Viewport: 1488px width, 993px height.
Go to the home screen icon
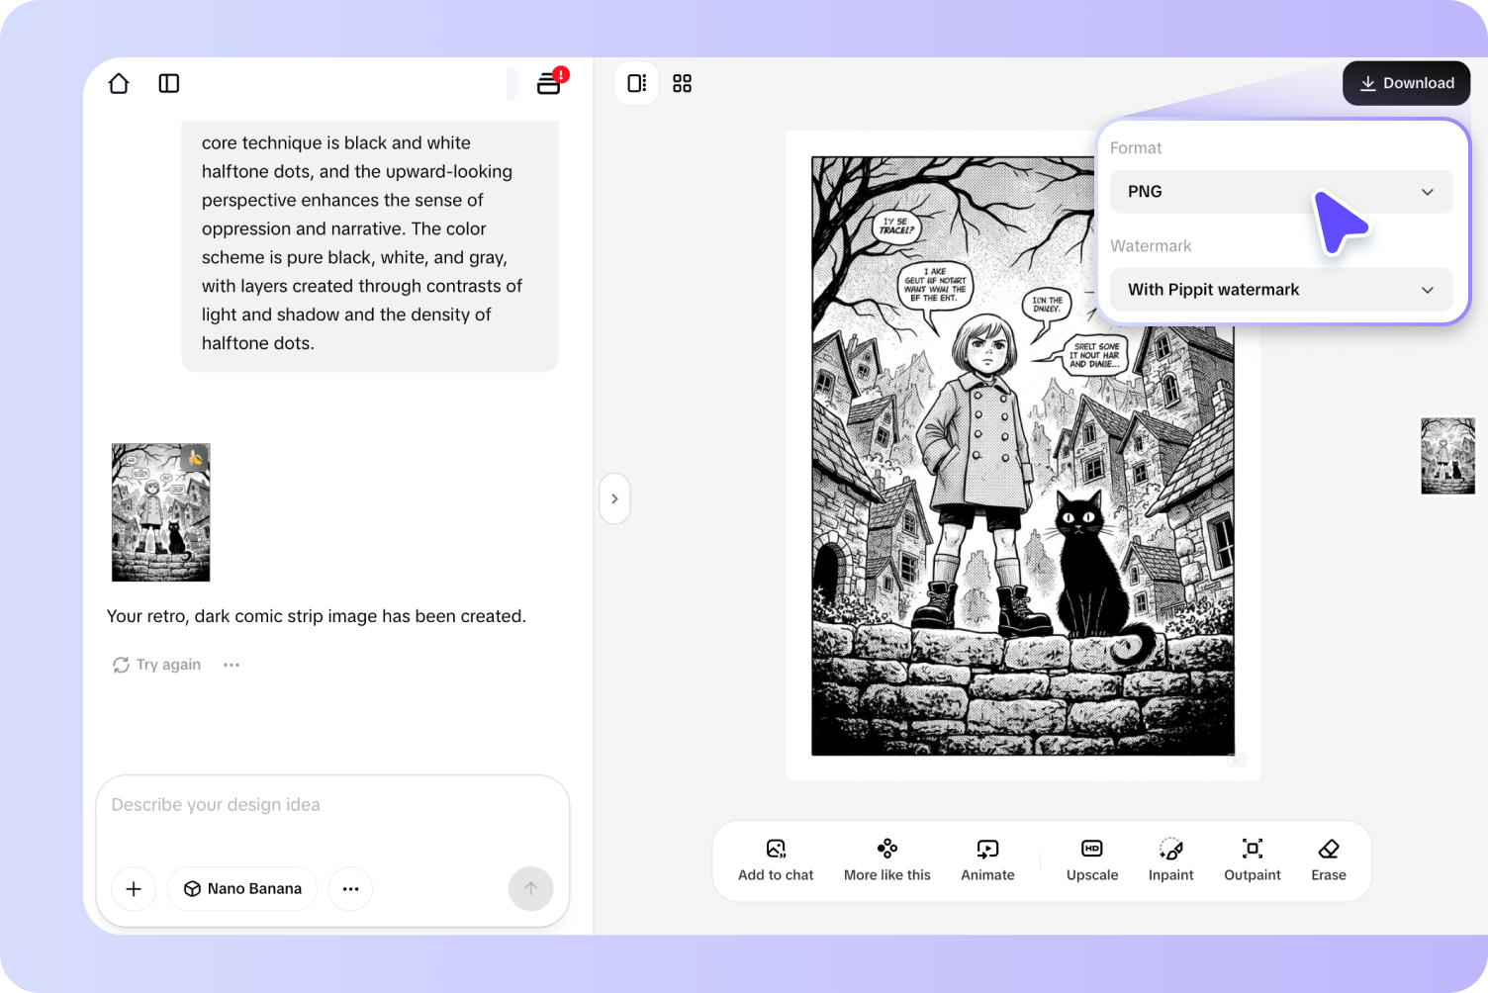coord(119,84)
